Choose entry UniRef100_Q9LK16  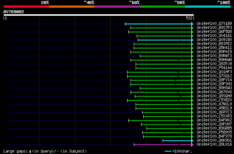(214, 144)
